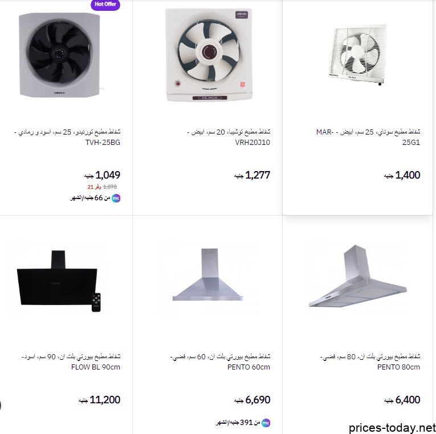Click the prices-today.net watermark text
436x434 pixels.
click(x=392, y=428)
